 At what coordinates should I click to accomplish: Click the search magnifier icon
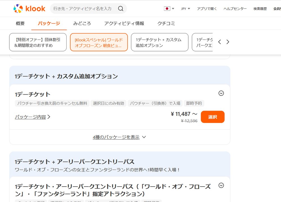tap(121, 8)
